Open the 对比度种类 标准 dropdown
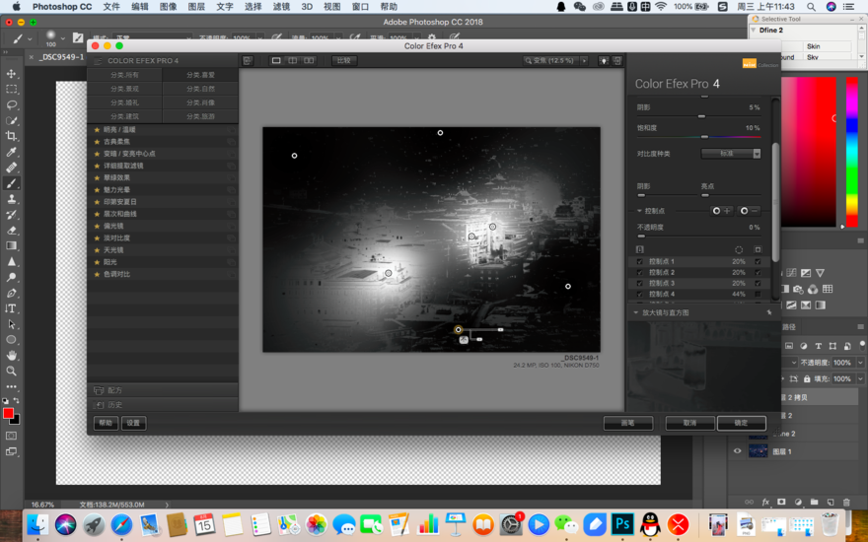This screenshot has width=868, height=542. tap(731, 154)
